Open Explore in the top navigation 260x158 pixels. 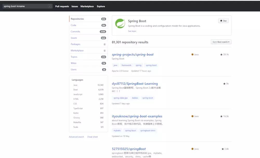point(101,6)
